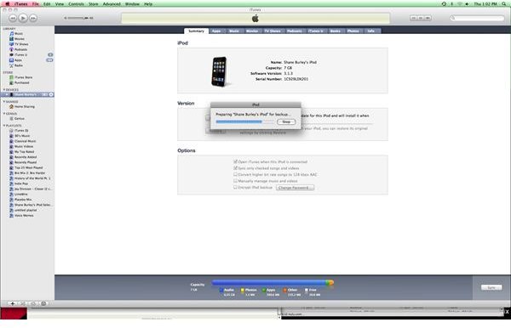The image size is (511, 328).
Task: Enable Manually manage music and videos
Action: 235,181
